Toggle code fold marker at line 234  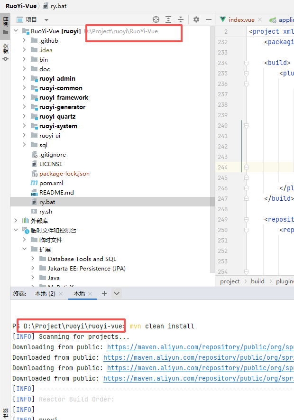(246, 63)
